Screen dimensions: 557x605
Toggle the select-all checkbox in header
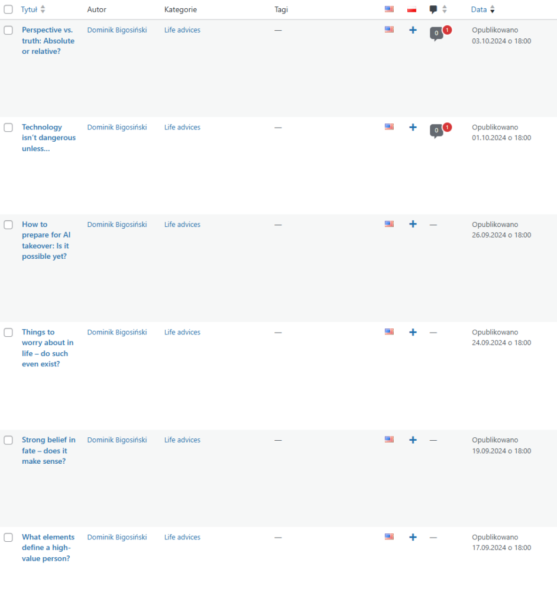coord(8,9)
